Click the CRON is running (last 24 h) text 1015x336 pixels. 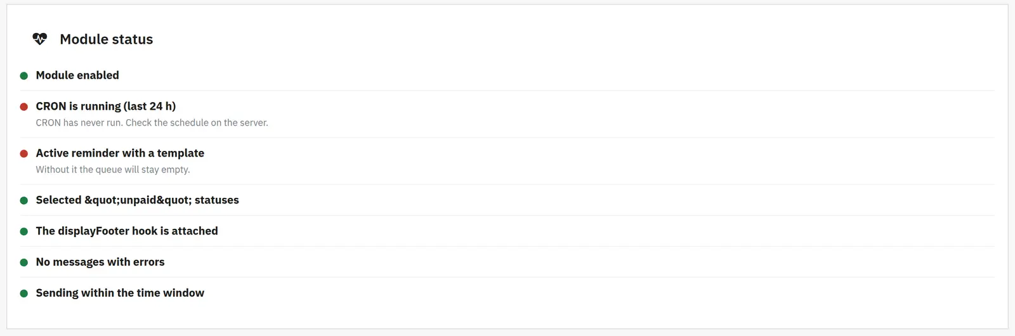(x=106, y=107)
